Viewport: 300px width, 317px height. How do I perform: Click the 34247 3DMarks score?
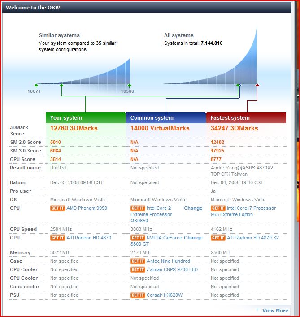[234, 128]
